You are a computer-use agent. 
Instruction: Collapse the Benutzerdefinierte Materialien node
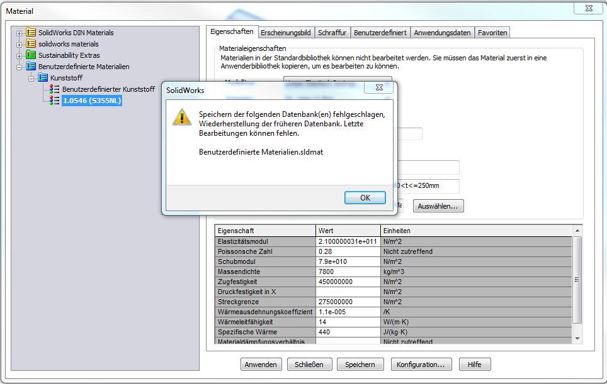(19, 67)
